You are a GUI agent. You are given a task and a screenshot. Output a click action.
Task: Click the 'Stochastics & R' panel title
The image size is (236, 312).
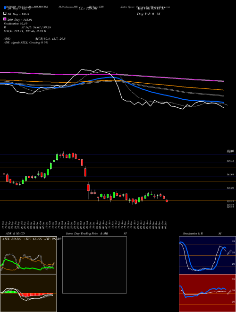(193, 234)
